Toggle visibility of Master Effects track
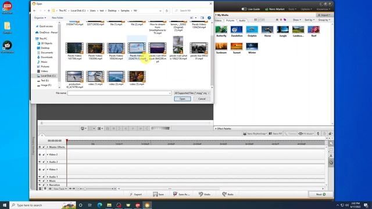372x209 pixels. coord(40,147)
